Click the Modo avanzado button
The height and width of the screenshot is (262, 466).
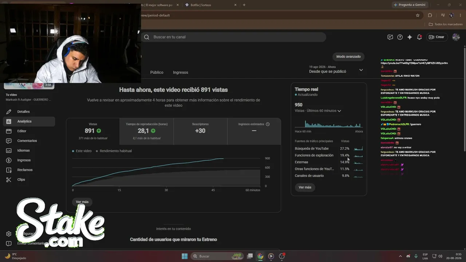tap(348, 57)
